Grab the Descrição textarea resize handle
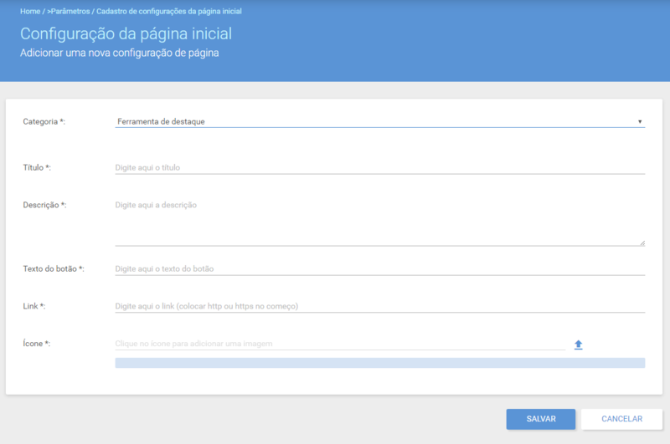 (642, 243)
